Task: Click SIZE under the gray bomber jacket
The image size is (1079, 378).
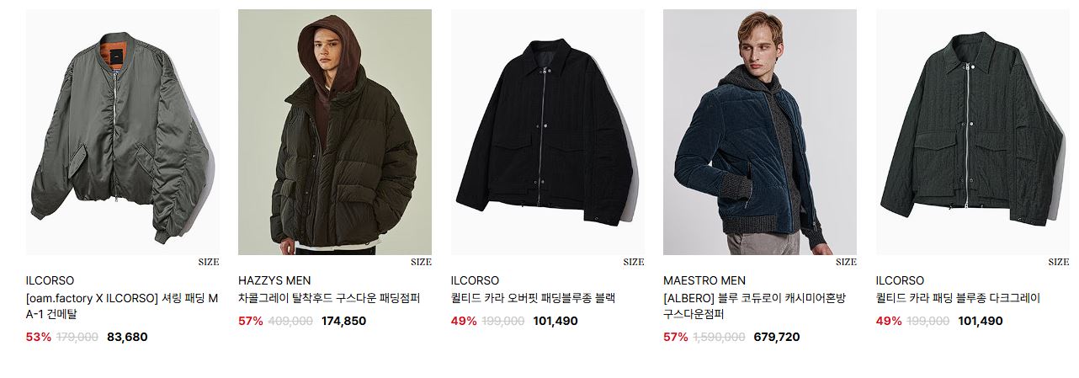Action: pos(209,262)
